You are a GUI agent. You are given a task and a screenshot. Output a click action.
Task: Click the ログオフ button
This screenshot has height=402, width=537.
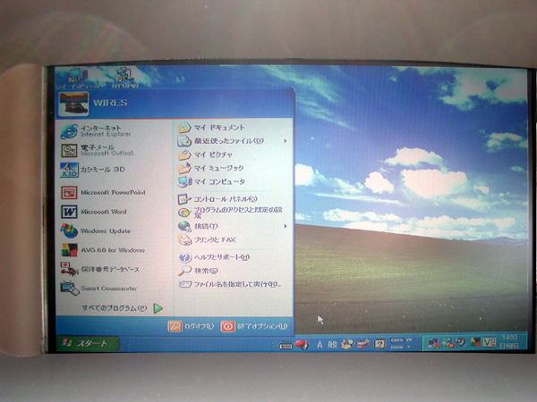(191, 326)
